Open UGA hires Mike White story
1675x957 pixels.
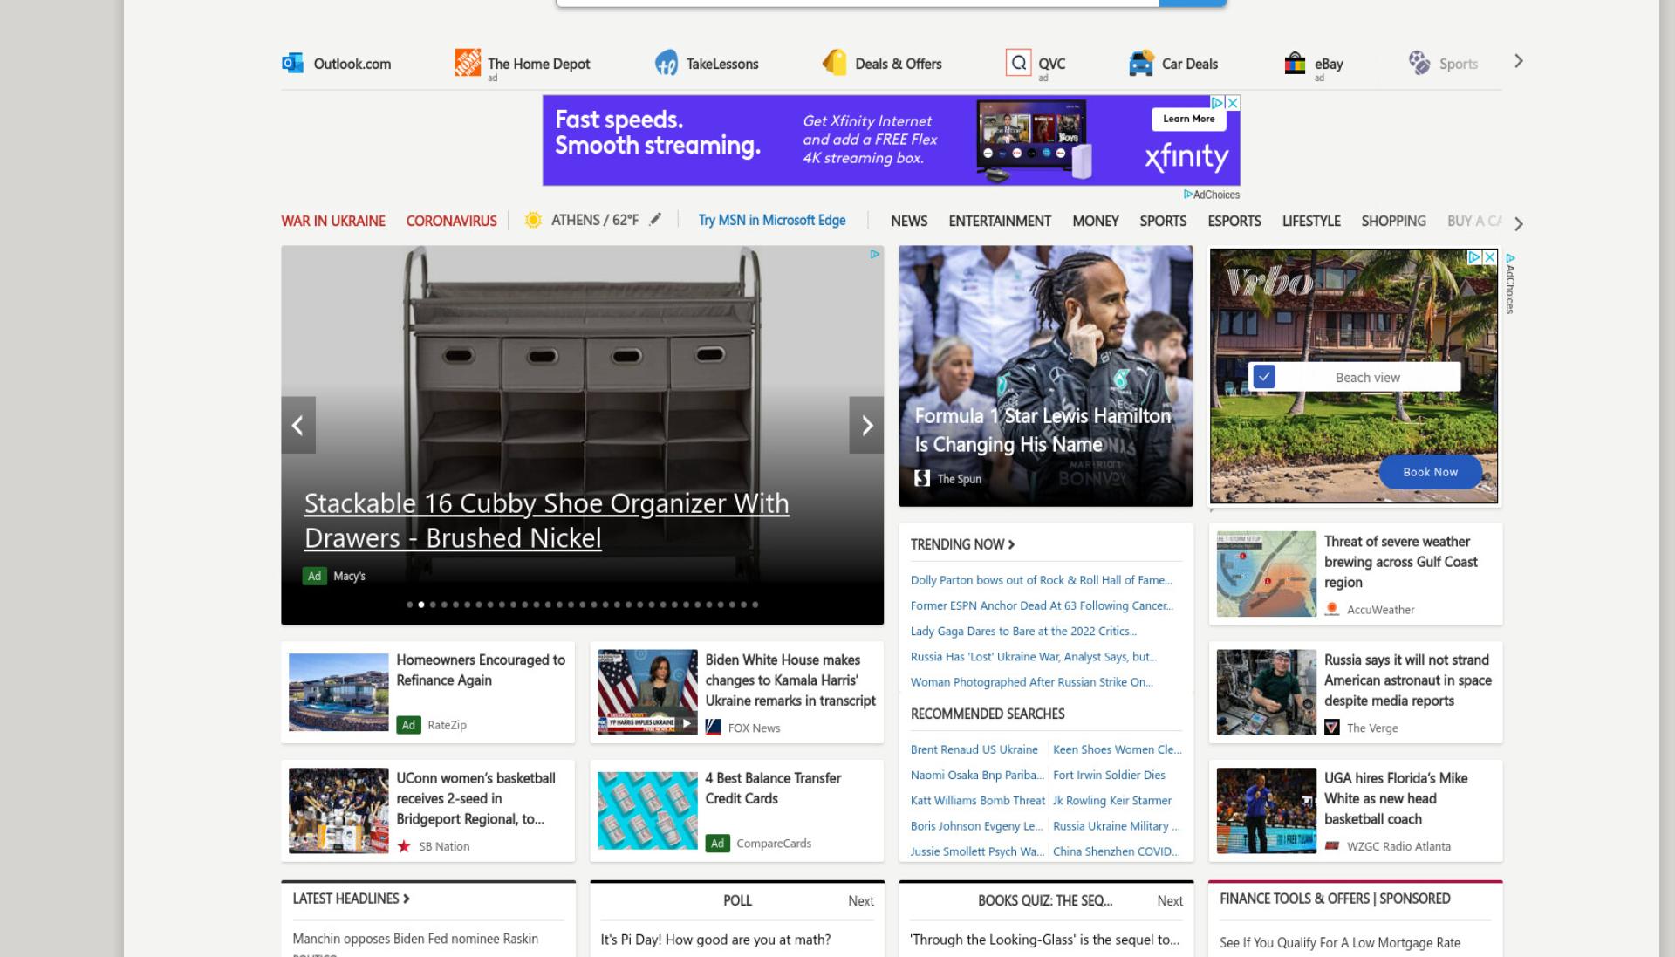coord(1395,798)
